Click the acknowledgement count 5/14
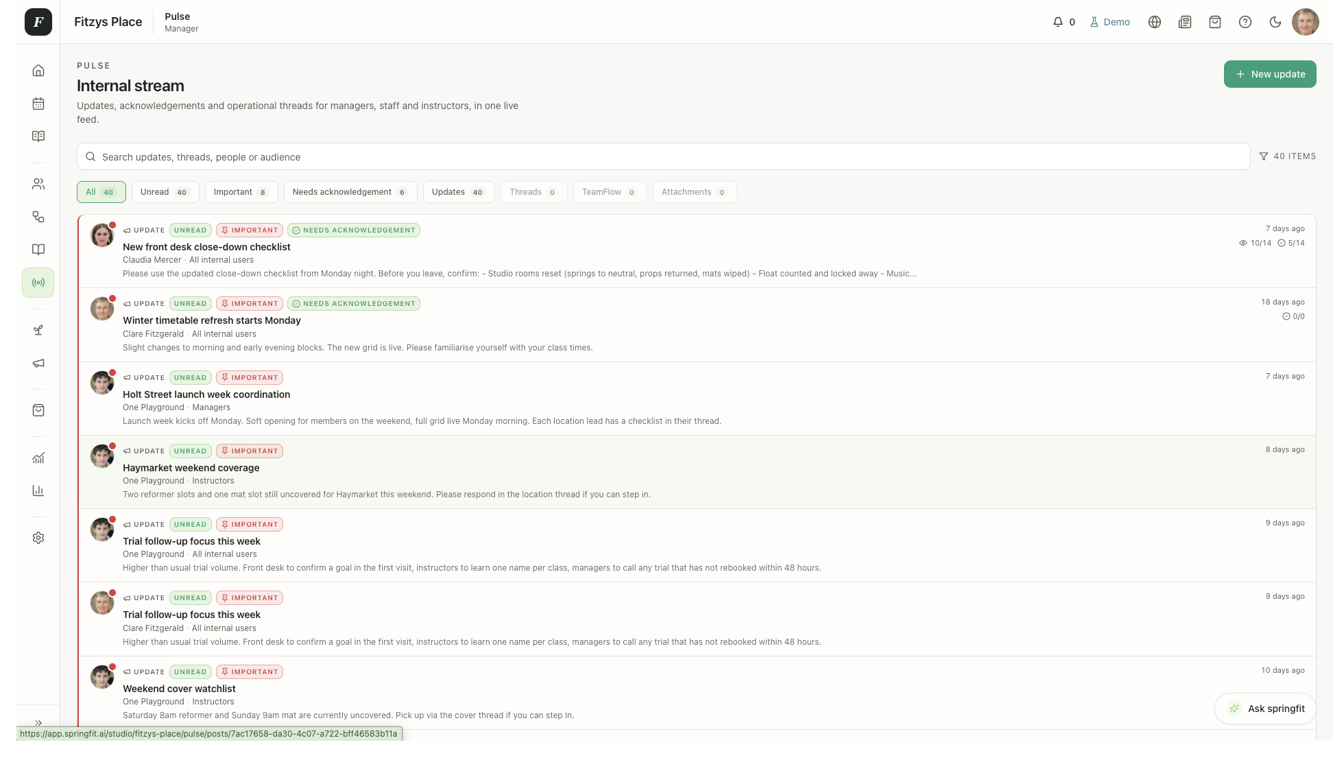Screen dimensions: 1333x760 [x=1291, y=243]
